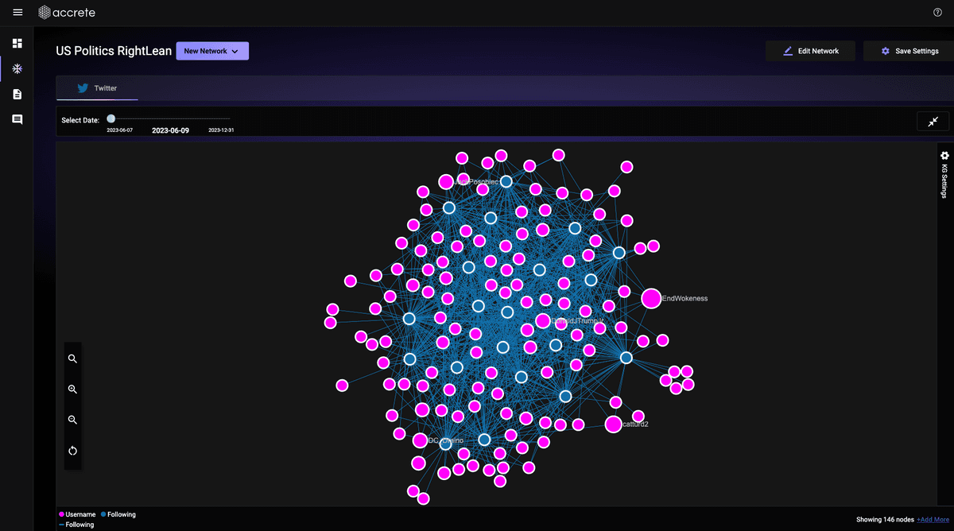Click the selected date 2023-06-09
Image resolution: width=954 pixels, height=531 pixels.
pyautogui.click(x=170, y=130)
